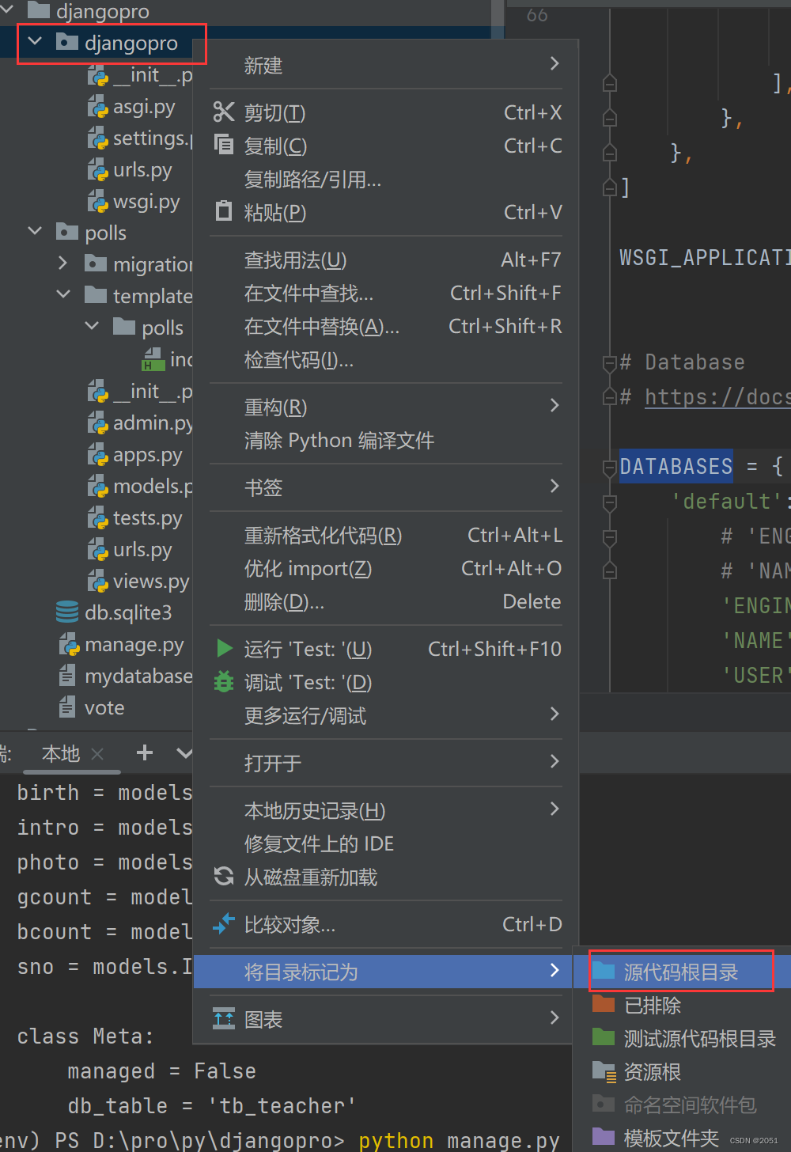Click the plus icon next to 本地 tab
This screenshot has height=1152, width=791.
point(144,753)
